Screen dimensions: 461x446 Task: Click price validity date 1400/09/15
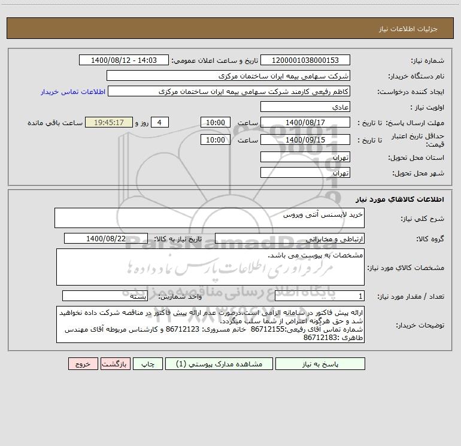click(305, 140)
